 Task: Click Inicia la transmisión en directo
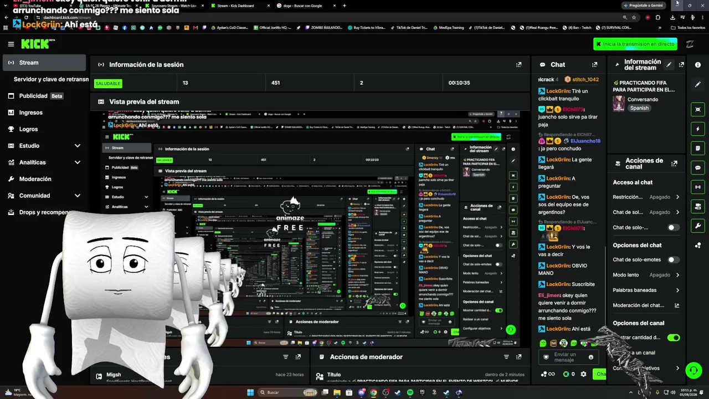coord(636,44)
